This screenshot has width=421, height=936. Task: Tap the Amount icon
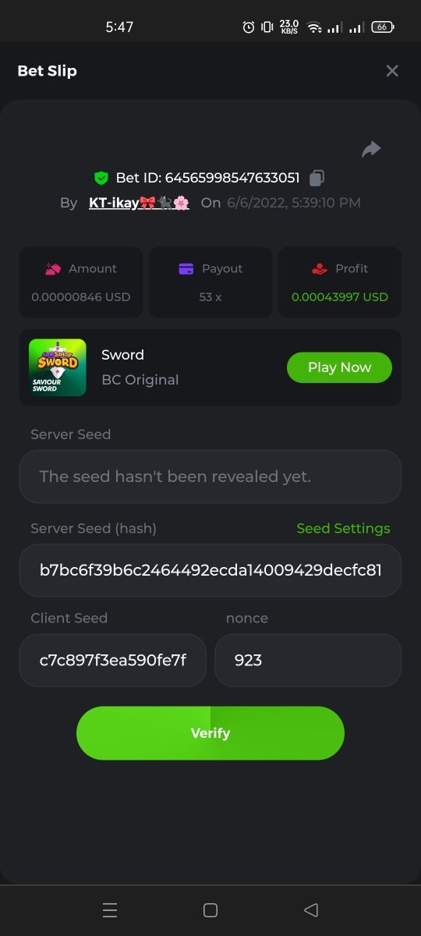(x=53, y=268)
